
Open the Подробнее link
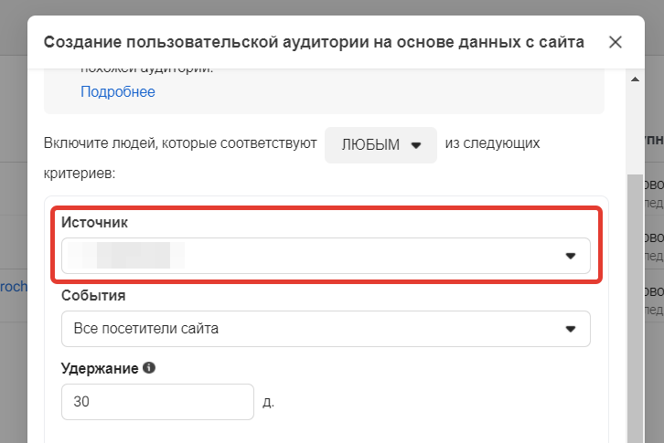coord(117,91)
